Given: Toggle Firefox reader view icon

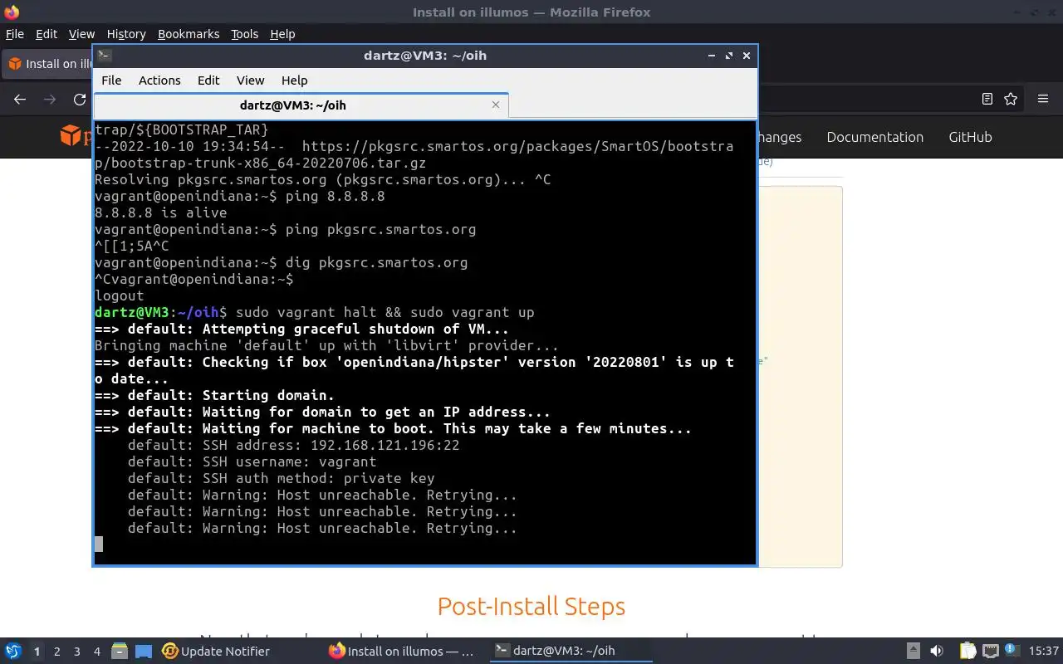Looking at the screenshot, I should point(987,99).
